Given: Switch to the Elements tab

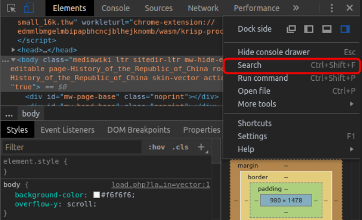Looking at the screenshot, I should (70, 8).
